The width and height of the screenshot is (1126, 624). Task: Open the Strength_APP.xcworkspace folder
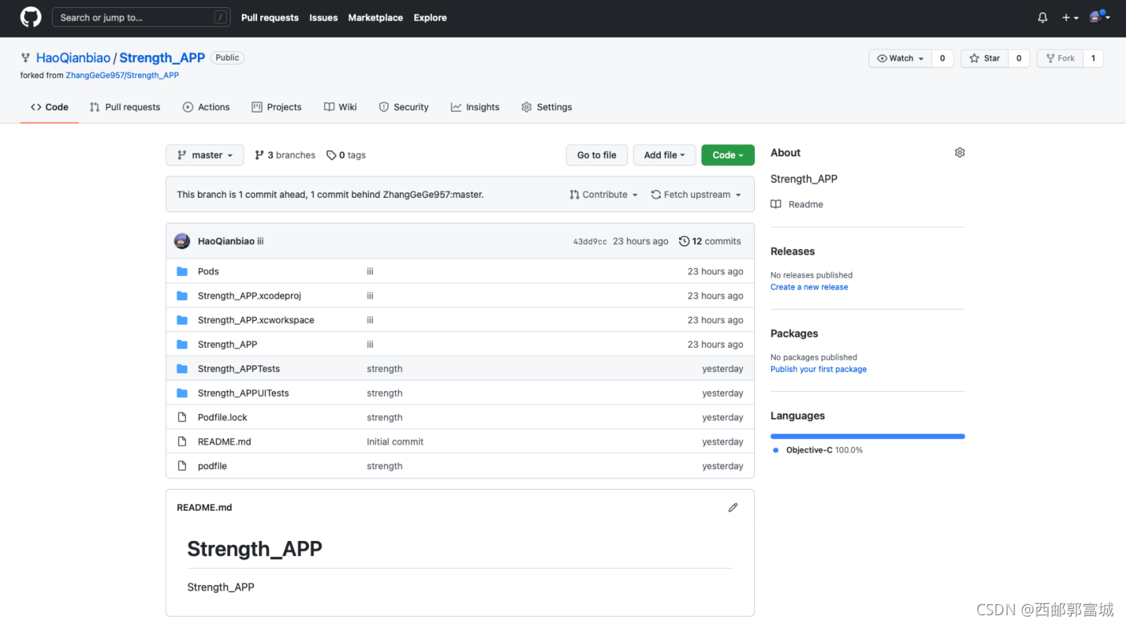pos(256,320)
